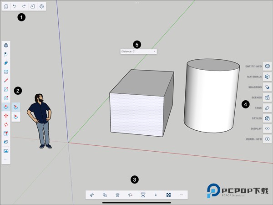Click the scissors Cut icon
273x205 pixels.
(92, 195)
